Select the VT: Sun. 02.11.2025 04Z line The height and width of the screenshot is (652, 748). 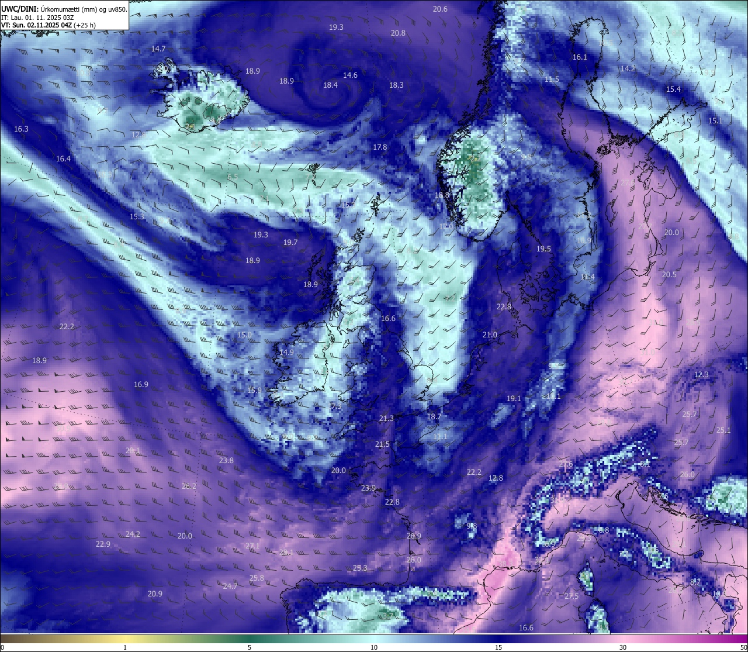click(49, 25)
